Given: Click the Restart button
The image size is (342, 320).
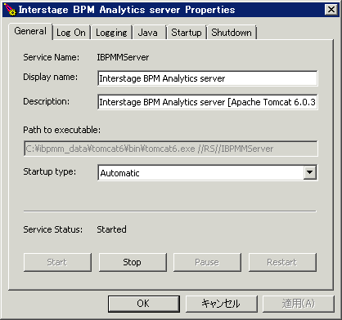Looking at the screenshot, I should [282, 262].
